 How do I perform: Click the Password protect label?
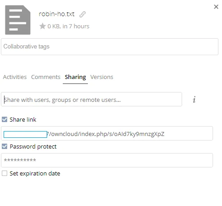[33, 147]
